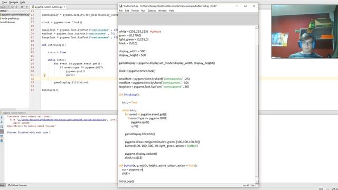Select the untitled1 project root folder

click(x=4, y=11)
